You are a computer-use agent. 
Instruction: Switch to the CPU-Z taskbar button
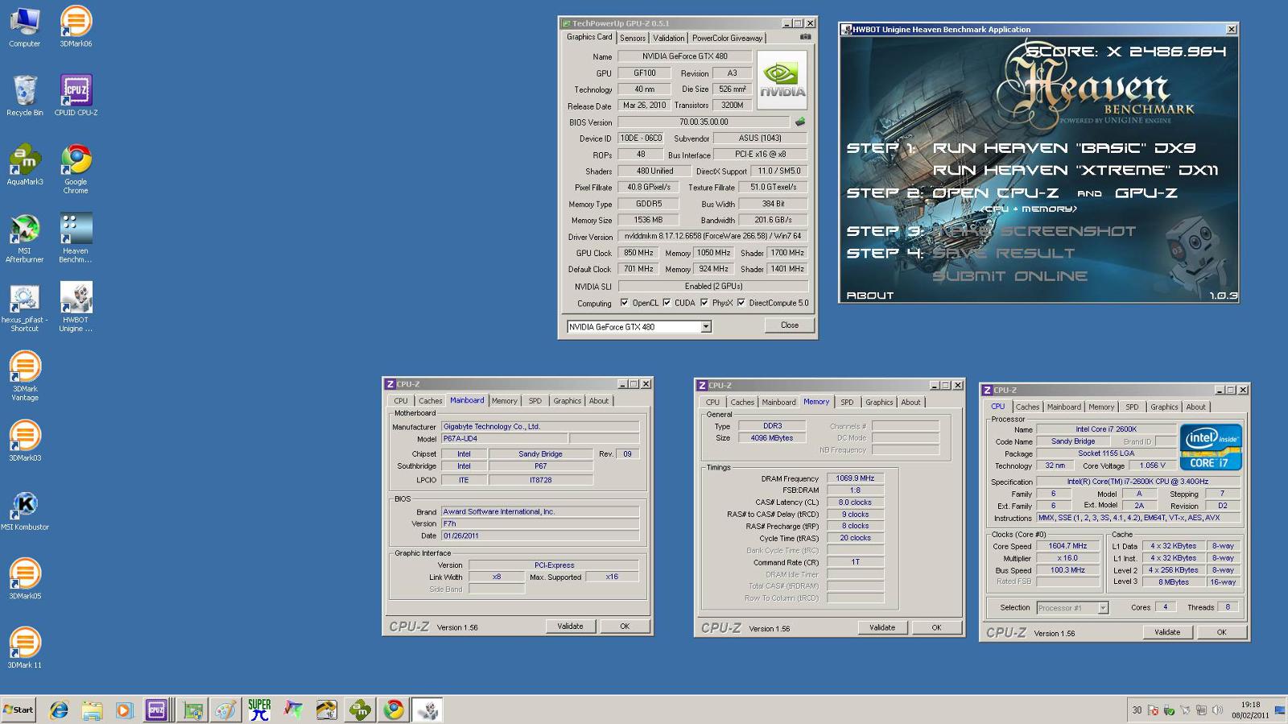[x=157, y=710]
